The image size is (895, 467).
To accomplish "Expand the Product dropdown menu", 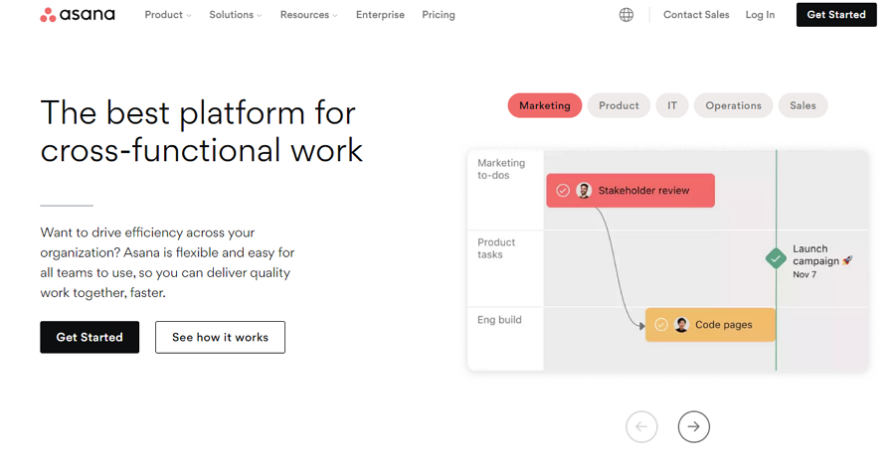I will coord(168,15).
